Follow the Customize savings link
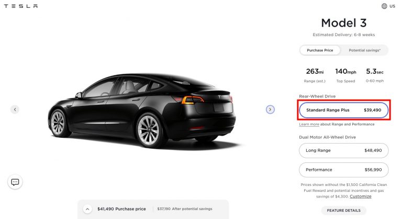The height and width of the screenshot is (219, 402). 361,196
